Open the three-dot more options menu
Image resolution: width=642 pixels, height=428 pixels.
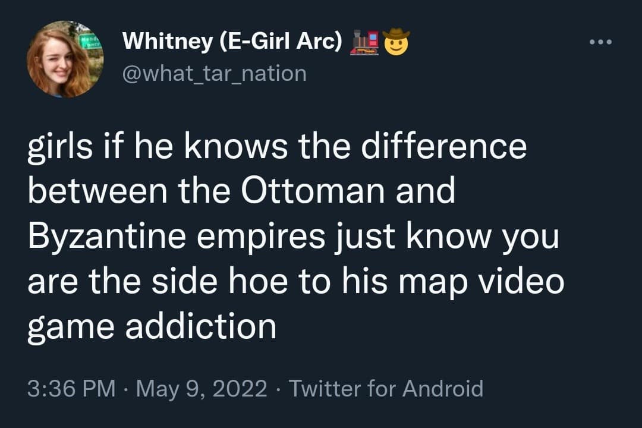(x=600, y=40)
